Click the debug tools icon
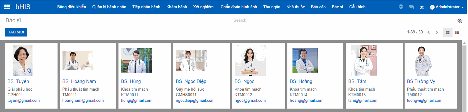 tap(422, 7)
